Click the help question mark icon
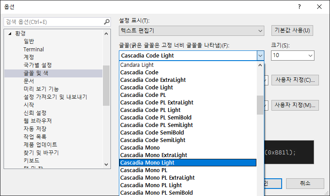Viewport: 330px width, 196px height. click(299, 7)
